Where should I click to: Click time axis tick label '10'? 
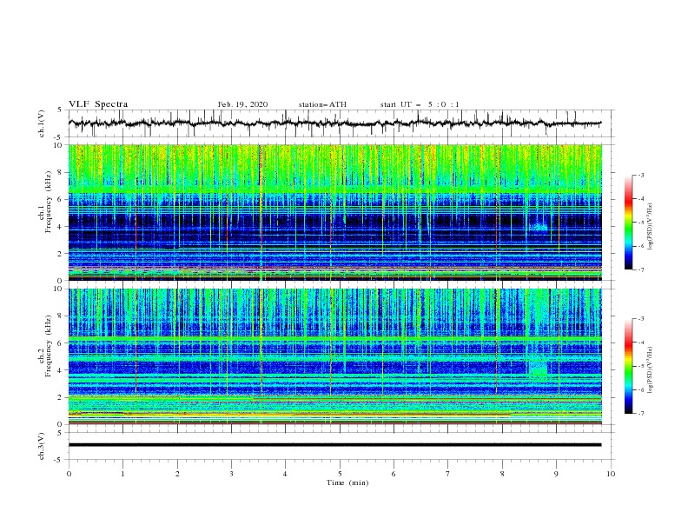611,474
